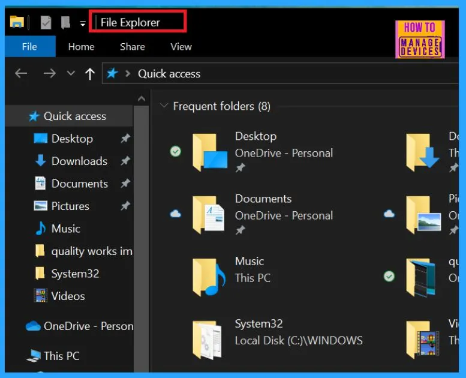Screen dimensions: 466x378
Task: Click the Documents page icon in navigation pane
Action: click(x=40, y=183)
